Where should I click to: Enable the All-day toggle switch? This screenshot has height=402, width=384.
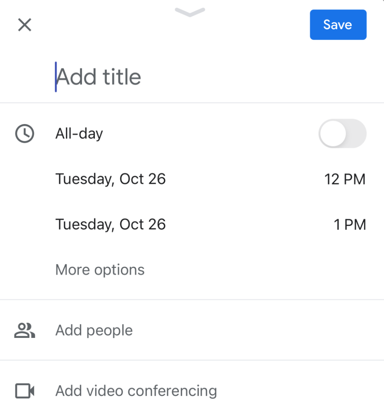342,134
